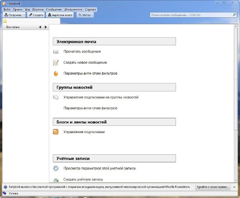Expand the Метка tag dropdown
240x198 pixels.
point(85,15)
